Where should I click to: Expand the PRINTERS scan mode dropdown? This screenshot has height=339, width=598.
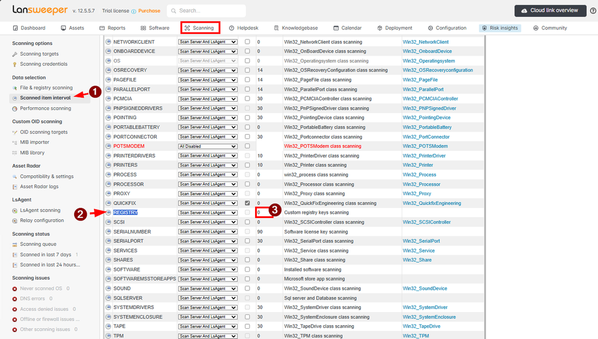click(208, 165)
